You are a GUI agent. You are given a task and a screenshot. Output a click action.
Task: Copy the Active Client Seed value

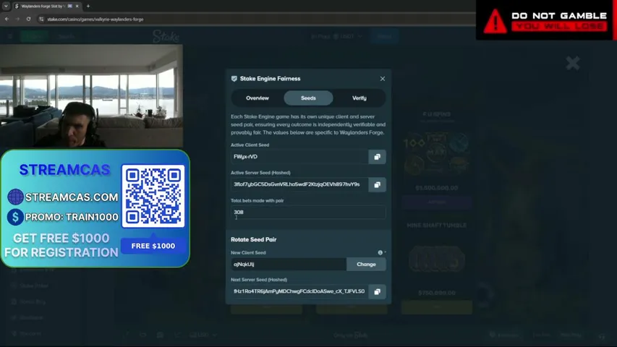tap(377, 157)
